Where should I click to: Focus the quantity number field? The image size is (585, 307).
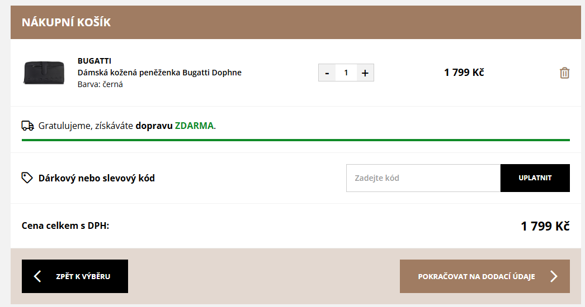click(346, 73)
